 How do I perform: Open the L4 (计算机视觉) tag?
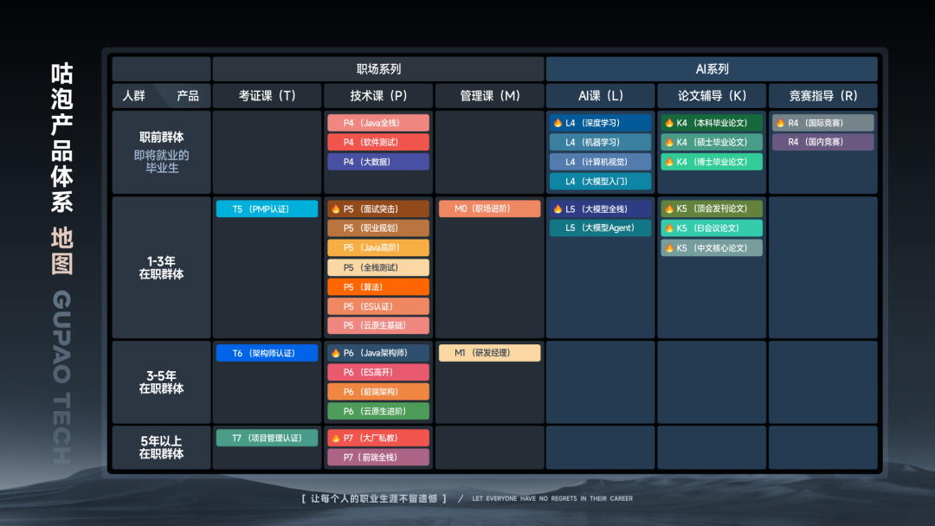[x=601, y=162]
